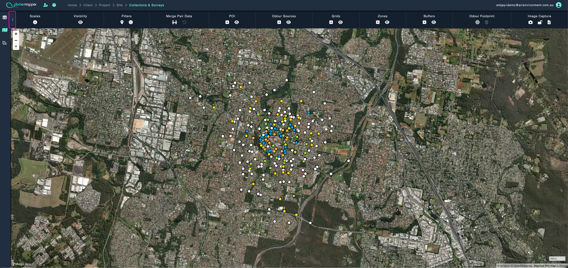This screenshot has height=268, width=568.
Task: Add a new Buffer
Action: [424, 22]
